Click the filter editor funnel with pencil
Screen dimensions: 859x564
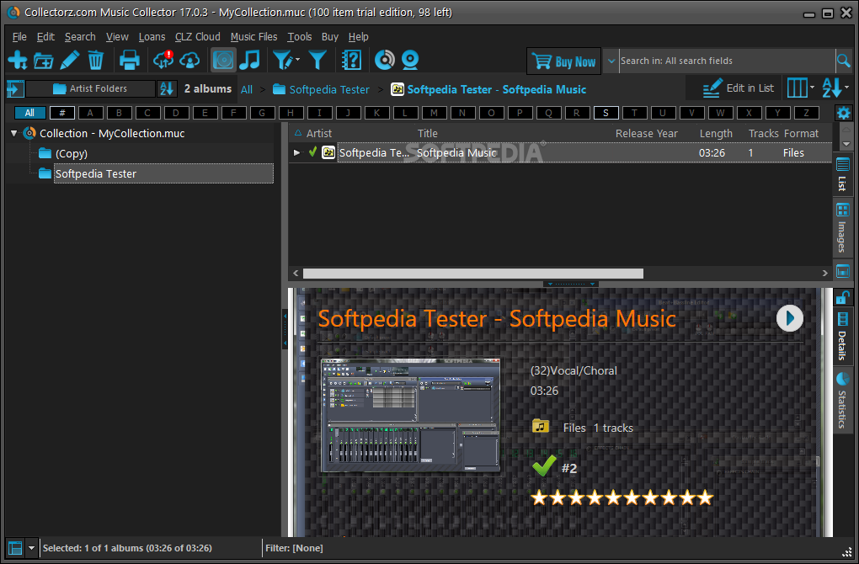pos(285,60)
